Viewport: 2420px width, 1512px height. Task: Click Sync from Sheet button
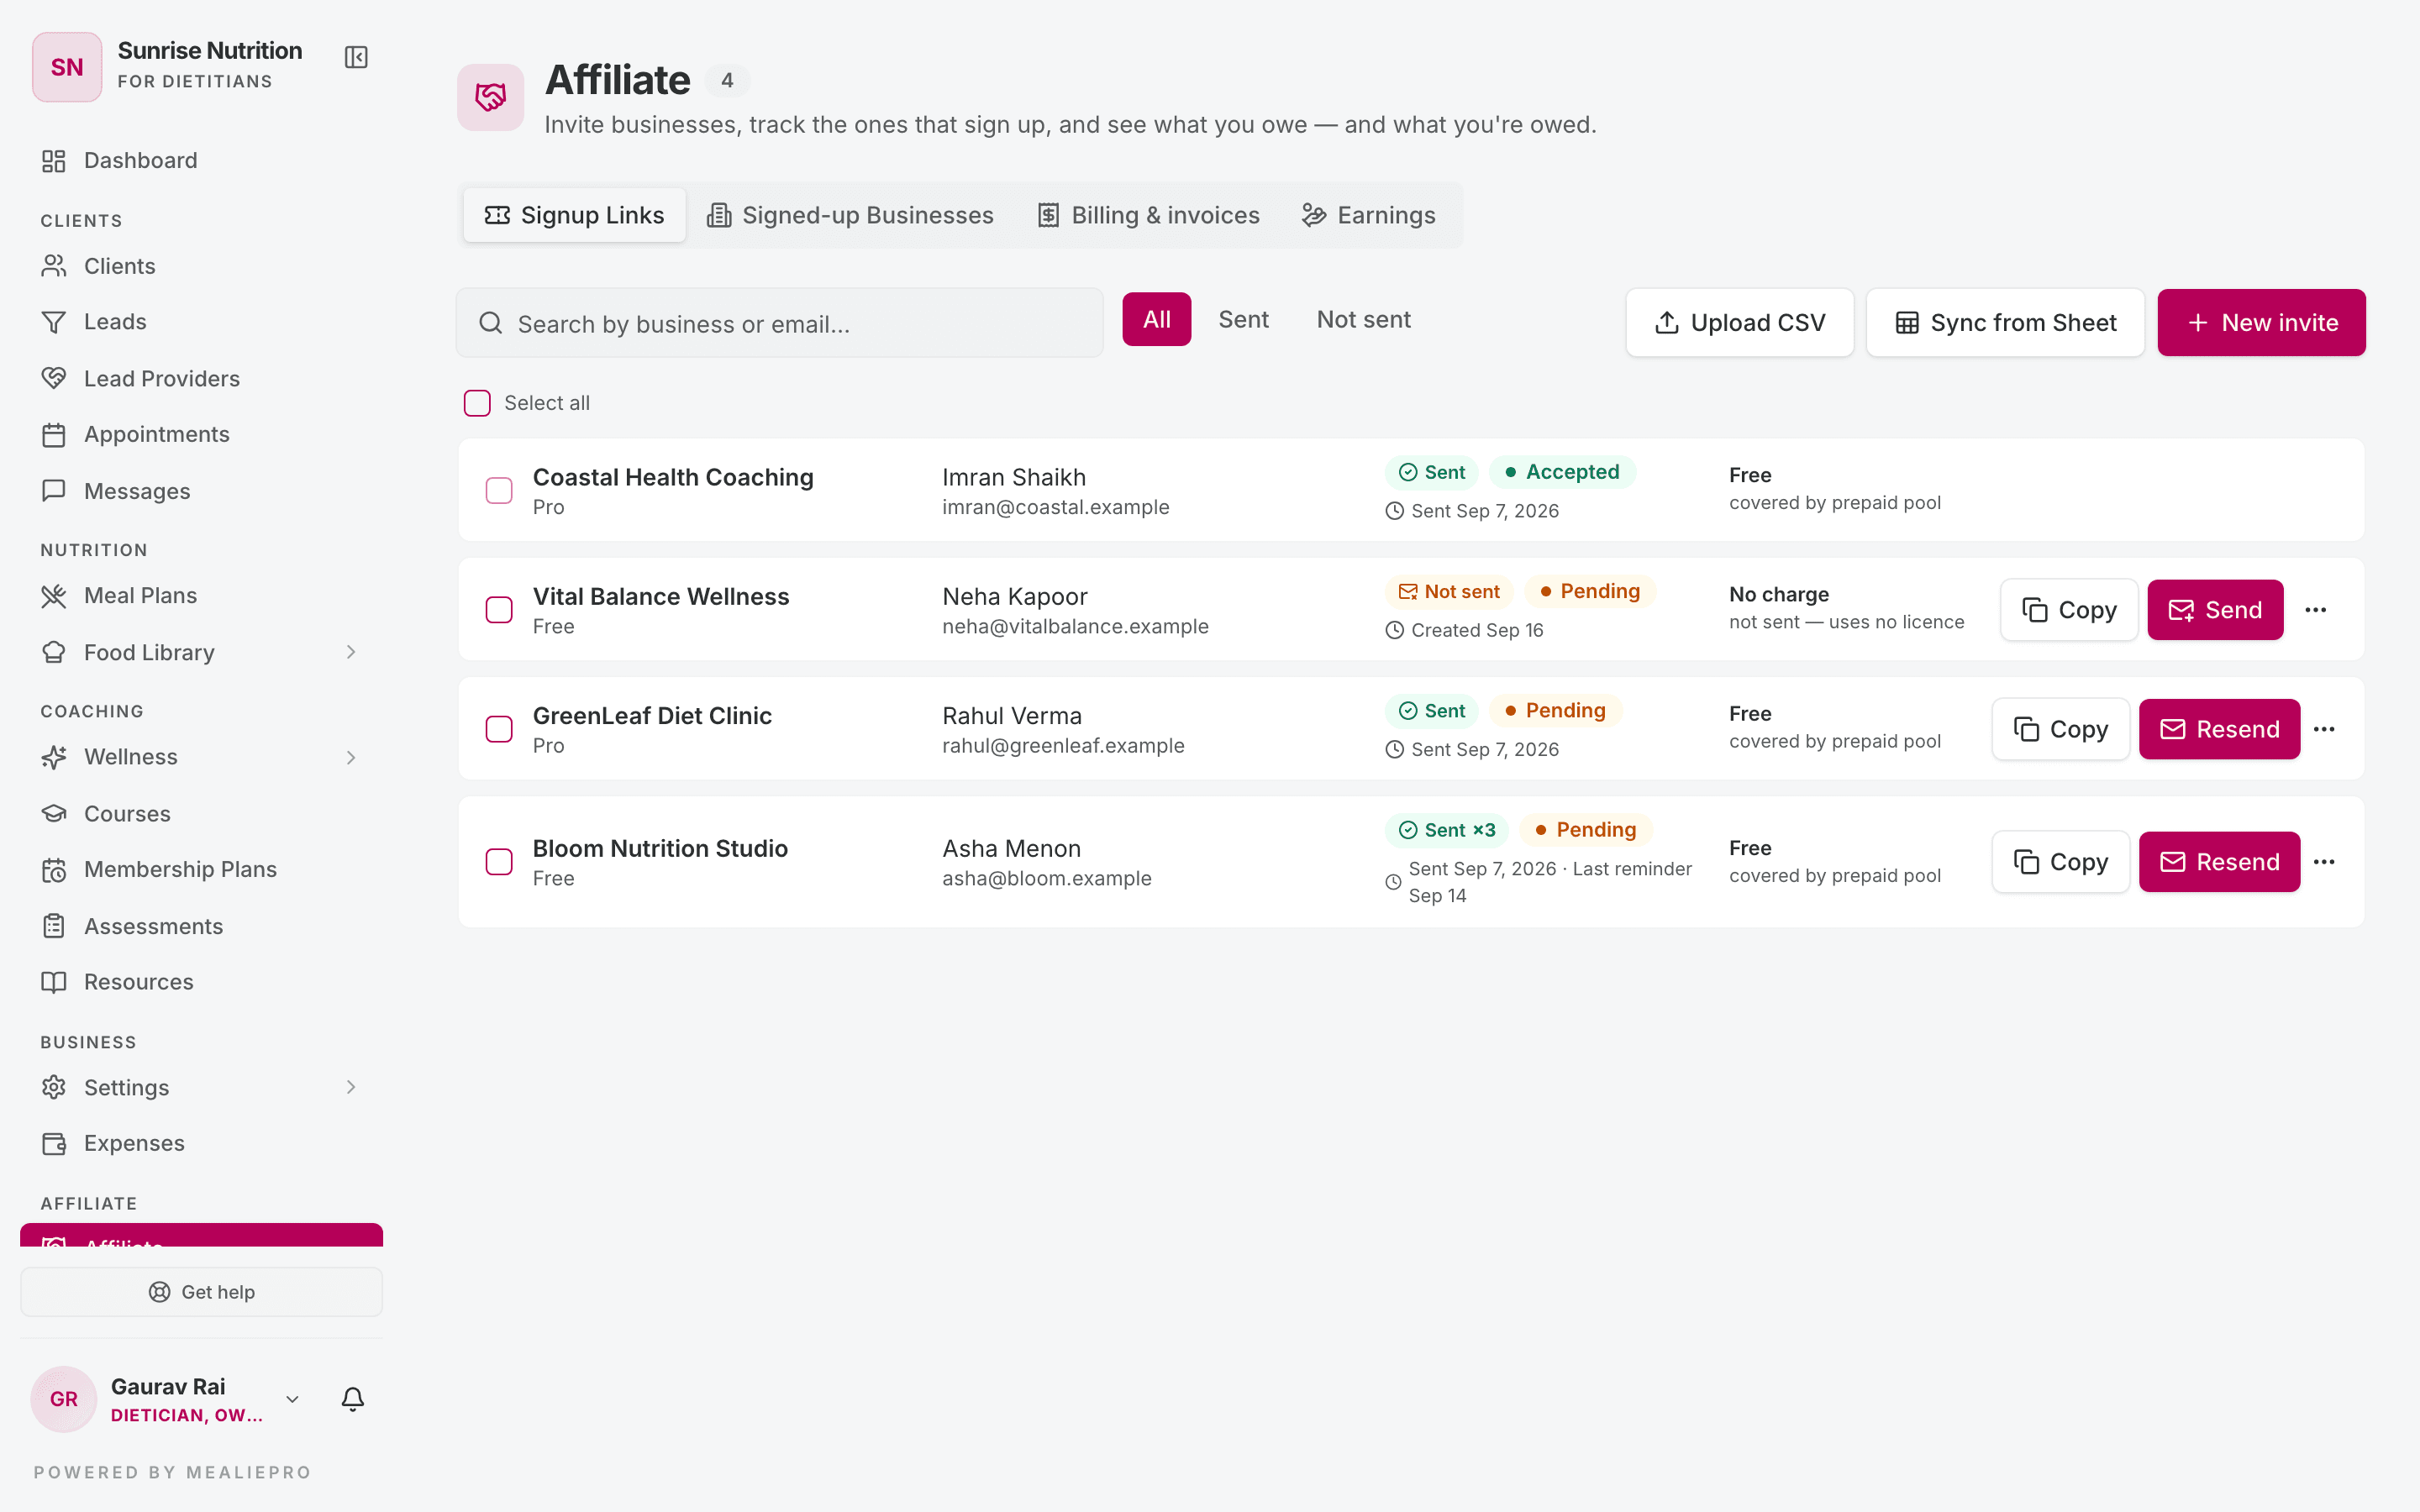click(x=2005, y=323)
